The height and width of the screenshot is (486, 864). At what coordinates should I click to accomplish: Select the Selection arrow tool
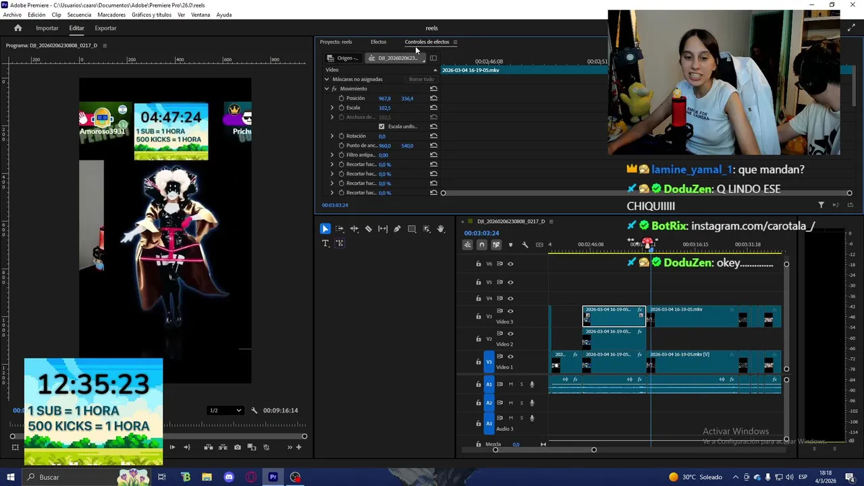pyautogui.click(x=325, y=229)
